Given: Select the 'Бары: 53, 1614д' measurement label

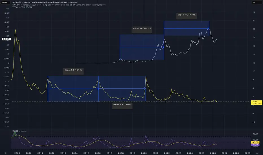Looking at the screenshot, I should [73, 70].
